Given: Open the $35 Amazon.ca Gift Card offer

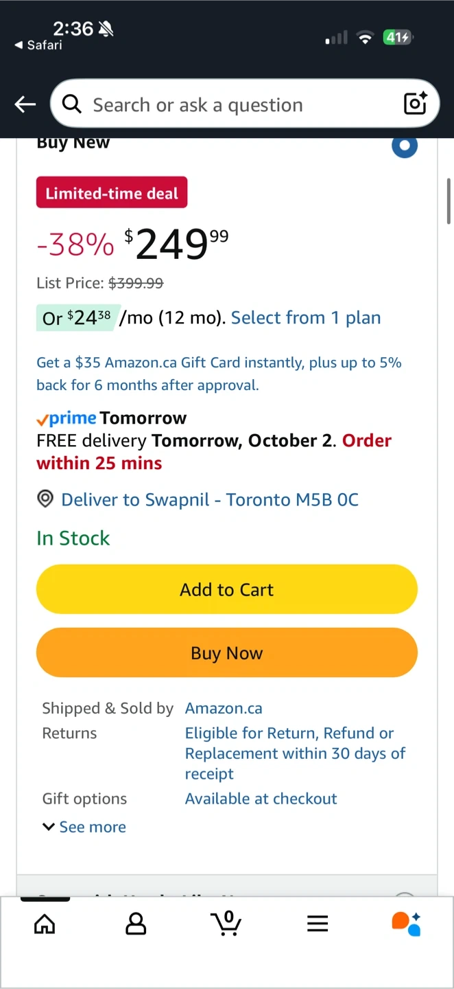Looking at the screenshot, I should point(219,374).
